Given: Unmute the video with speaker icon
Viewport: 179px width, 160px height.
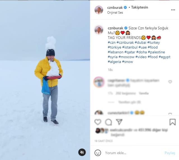Looking at the screenshot, I should click(x=82, y=152).
